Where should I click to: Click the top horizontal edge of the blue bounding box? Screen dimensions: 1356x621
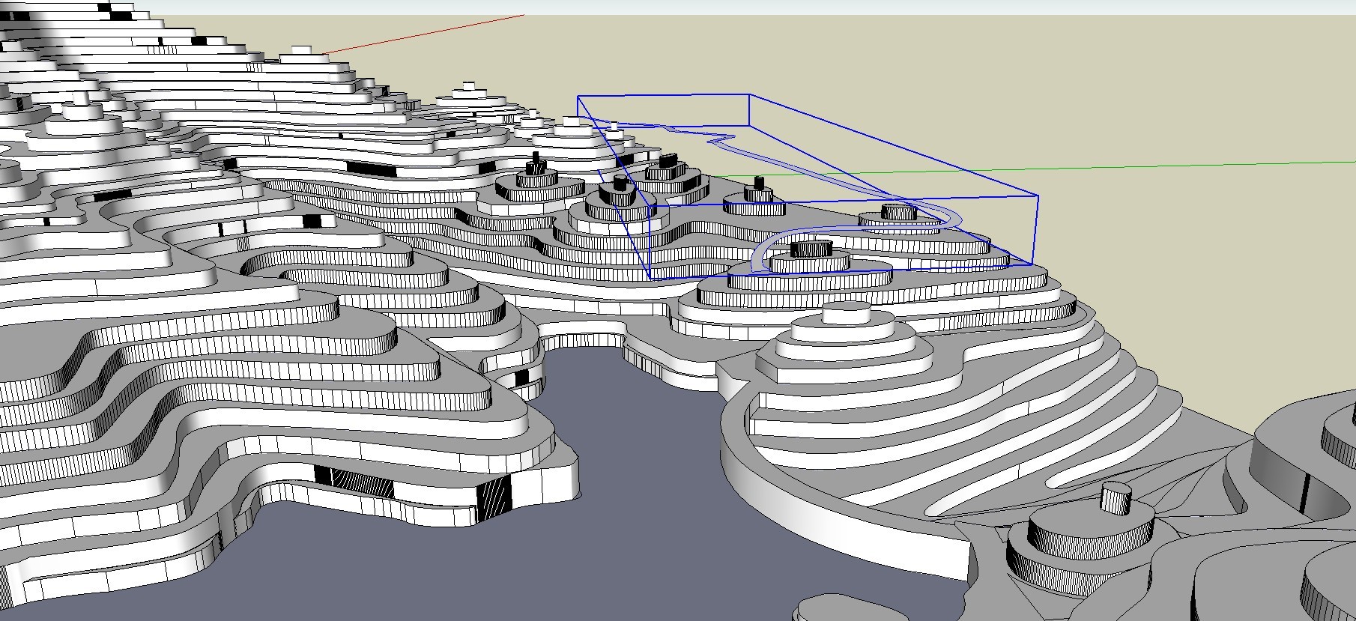(663, 95)
